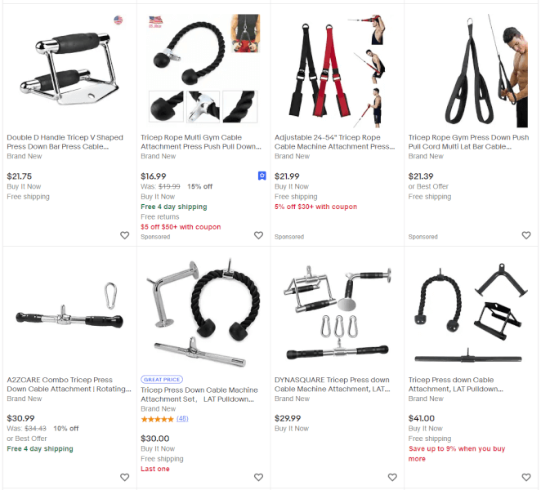
Task: Open Adjustable 24-54" Tricep Rope listing title
Action: tap(335, 142)
